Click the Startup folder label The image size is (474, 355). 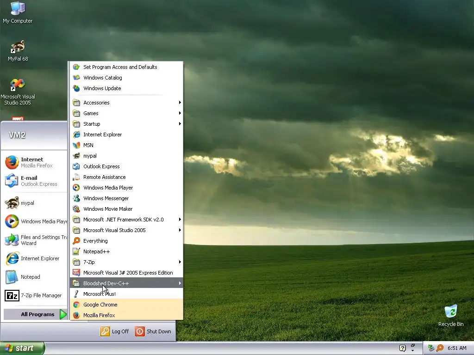pyautogui.click(x=92, y=124)
